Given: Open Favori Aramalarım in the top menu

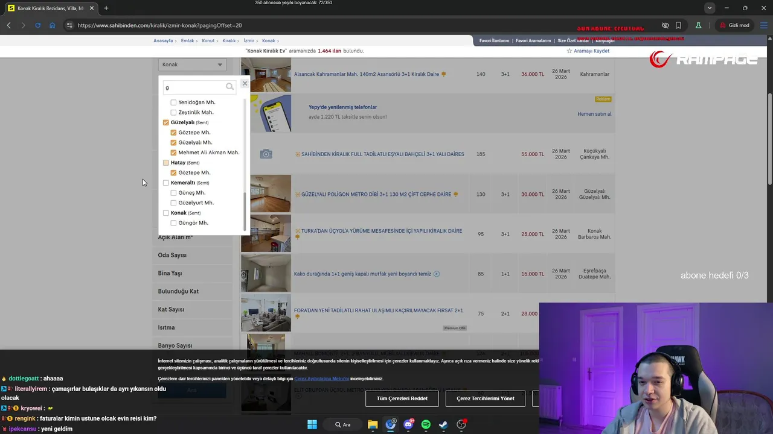Looking at the screenshot, I should (533, 40).
